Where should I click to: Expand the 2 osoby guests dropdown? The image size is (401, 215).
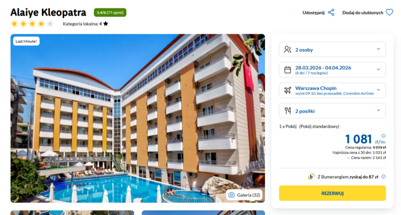click(332, 49)
